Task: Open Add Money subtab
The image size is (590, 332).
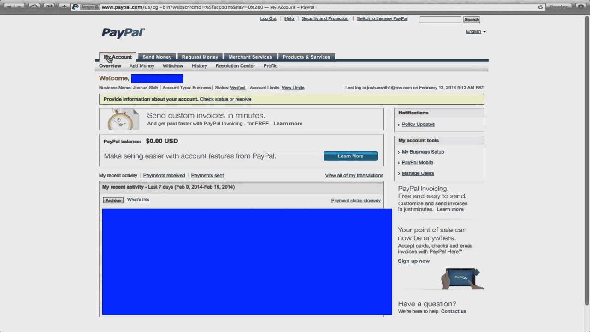Action: [x=142, y=66]
